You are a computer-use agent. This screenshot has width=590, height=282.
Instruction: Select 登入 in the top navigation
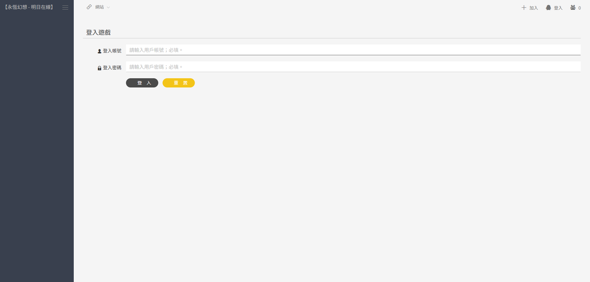(x=558, y=8)
